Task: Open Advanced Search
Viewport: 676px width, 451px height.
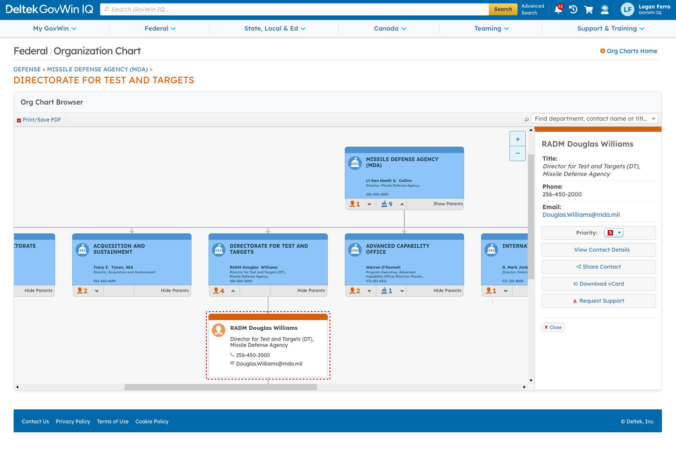Action: pos(532,9)
